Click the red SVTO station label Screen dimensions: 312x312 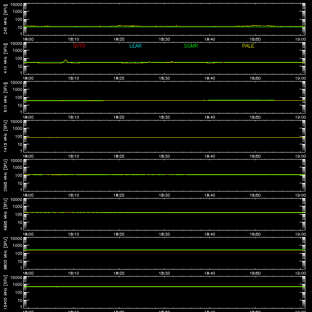click(79, 46)
